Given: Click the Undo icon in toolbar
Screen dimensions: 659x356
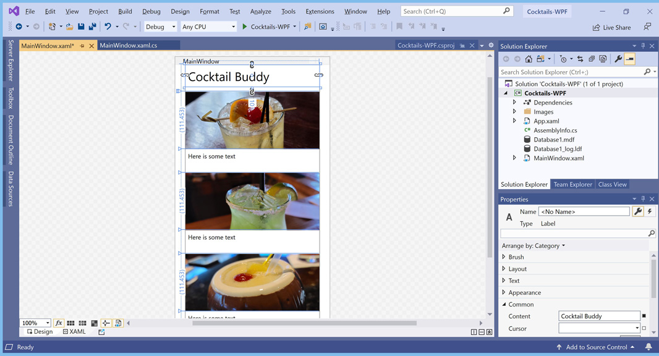Looking at the screenshot, I should pyautogui.click(x=108, y=27).
